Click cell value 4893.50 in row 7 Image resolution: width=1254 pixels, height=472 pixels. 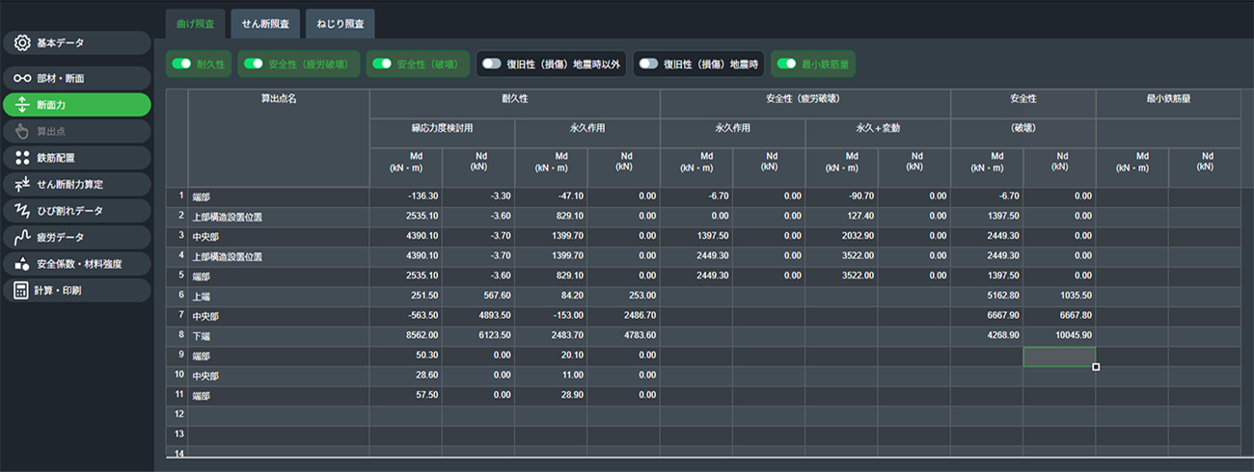coord(478,316)
